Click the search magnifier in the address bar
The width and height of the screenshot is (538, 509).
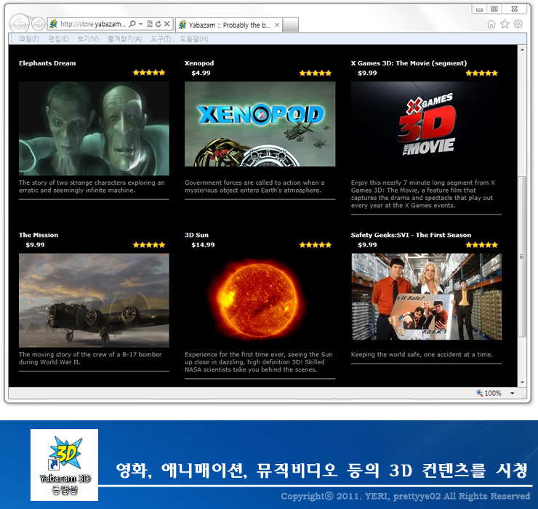click(132, 24)
